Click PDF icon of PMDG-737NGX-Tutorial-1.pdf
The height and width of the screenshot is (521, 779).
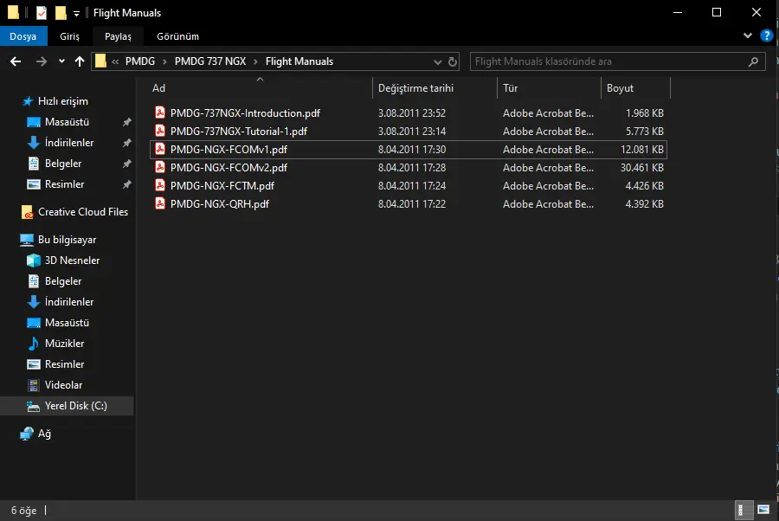[160, 132]
